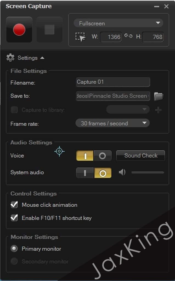Select the Primary monitor radio button
This screenshot has height=281, width=175.
14,249
